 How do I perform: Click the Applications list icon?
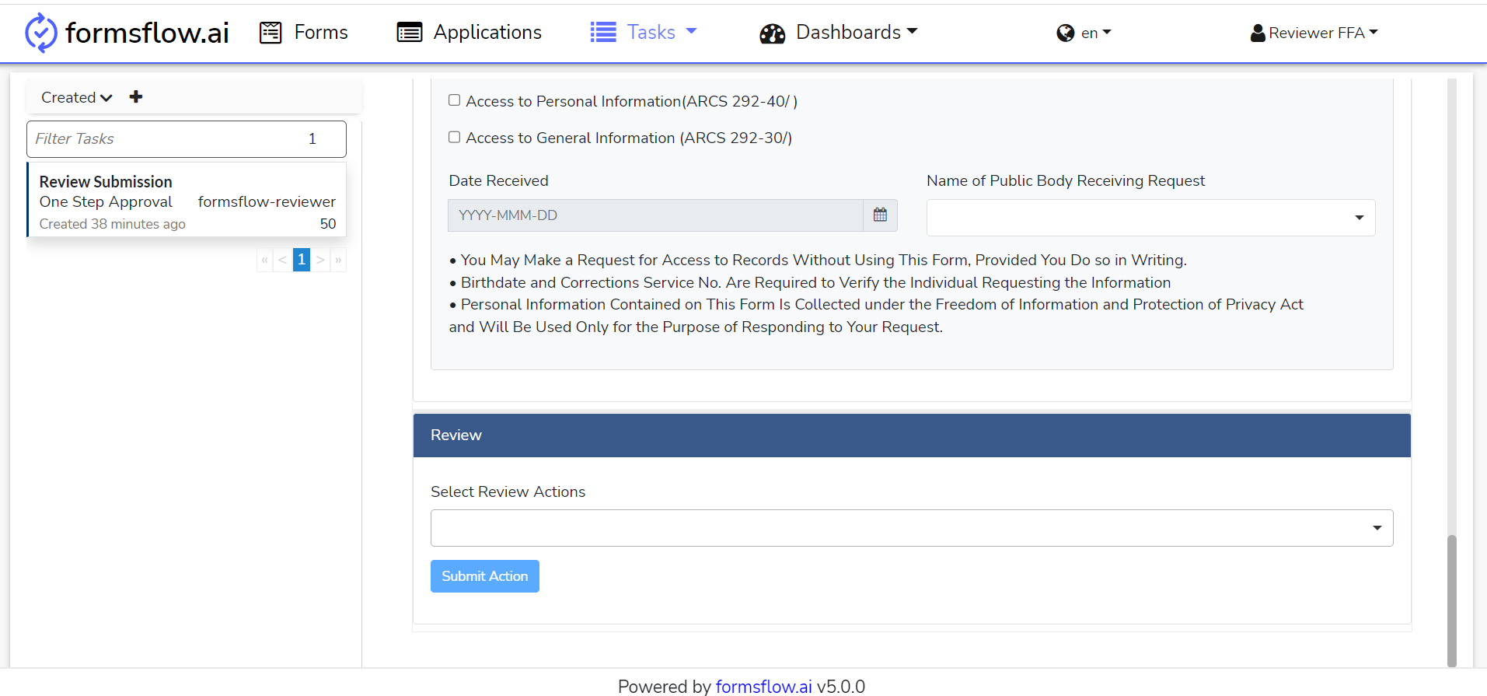(x=410, y=33)
